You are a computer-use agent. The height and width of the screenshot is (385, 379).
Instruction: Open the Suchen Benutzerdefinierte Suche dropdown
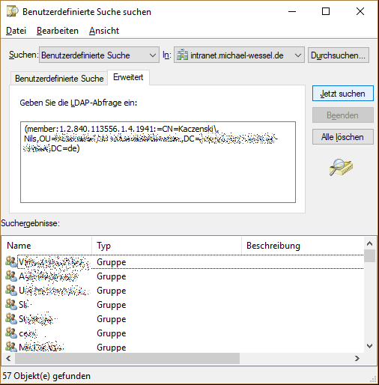99,55
